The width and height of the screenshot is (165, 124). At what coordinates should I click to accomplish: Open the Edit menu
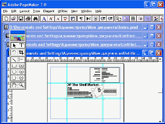point(14,11)
